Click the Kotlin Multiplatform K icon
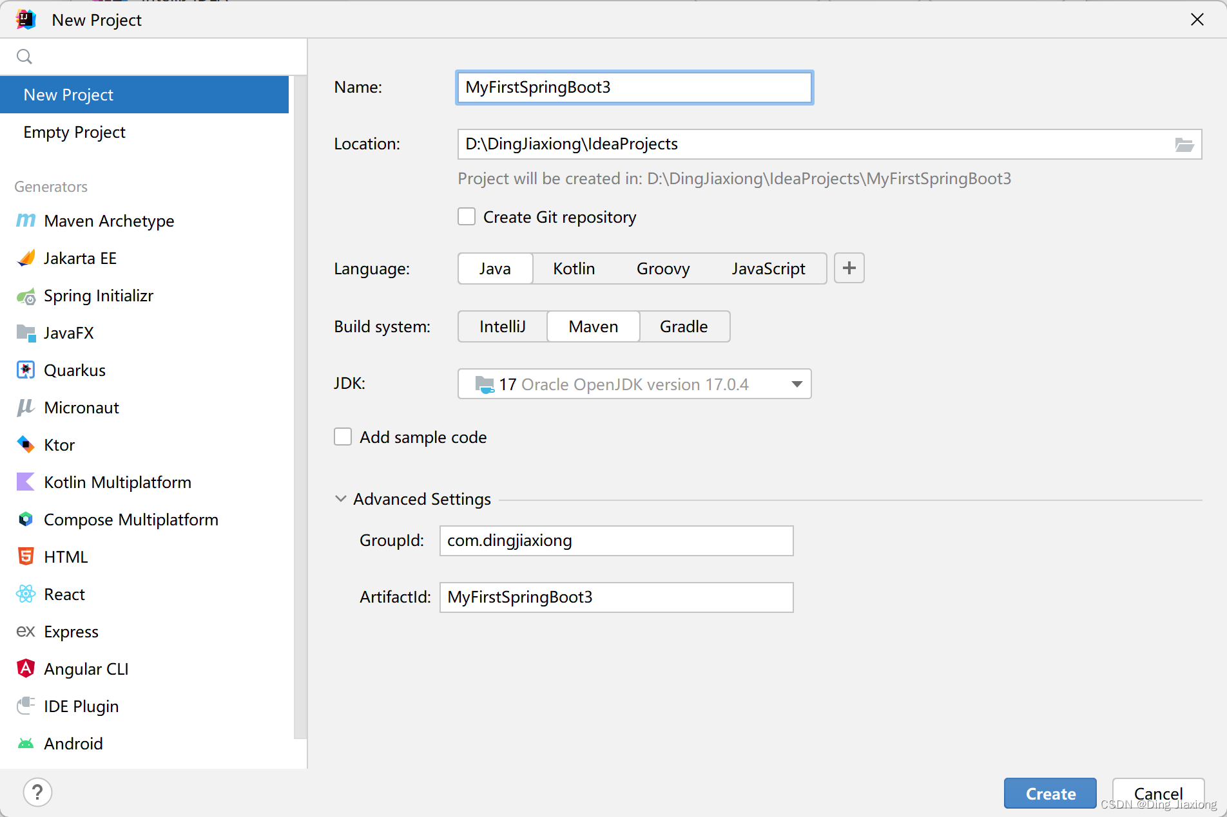 26,482
